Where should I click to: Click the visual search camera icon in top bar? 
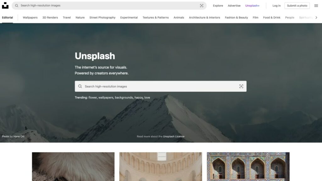pyautogui.click(x=202, y=5)
